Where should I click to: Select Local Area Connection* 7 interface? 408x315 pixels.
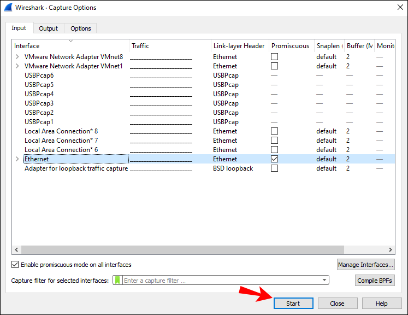(x=61, y=141)
